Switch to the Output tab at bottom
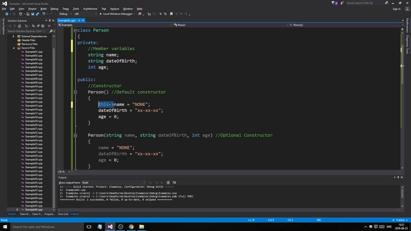411x231 pixels. tap(74, 214)
